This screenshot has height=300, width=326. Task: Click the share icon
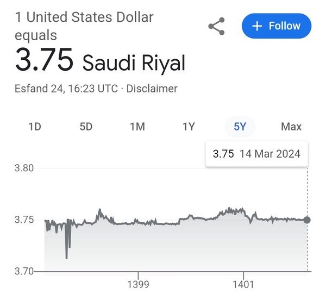(217, 26)
